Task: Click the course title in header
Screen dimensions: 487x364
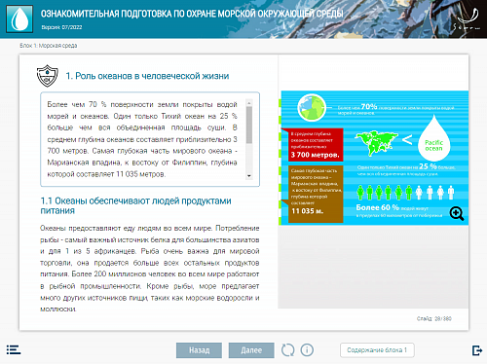Action: (x=192, y=14)
